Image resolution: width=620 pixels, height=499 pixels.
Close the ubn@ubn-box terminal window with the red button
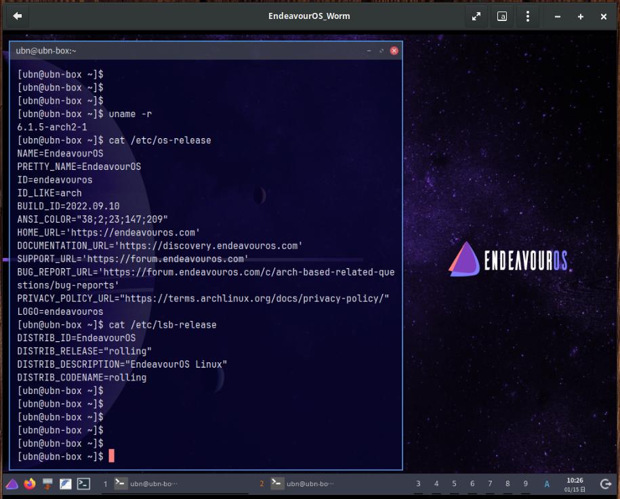click(x=394, y=51)
